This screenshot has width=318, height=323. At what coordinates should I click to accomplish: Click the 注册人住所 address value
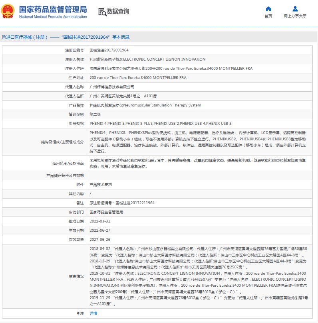click(x=171, y=69)
